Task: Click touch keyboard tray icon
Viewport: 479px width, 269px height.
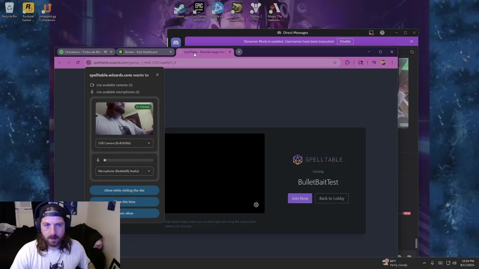Action: point(440,263)
